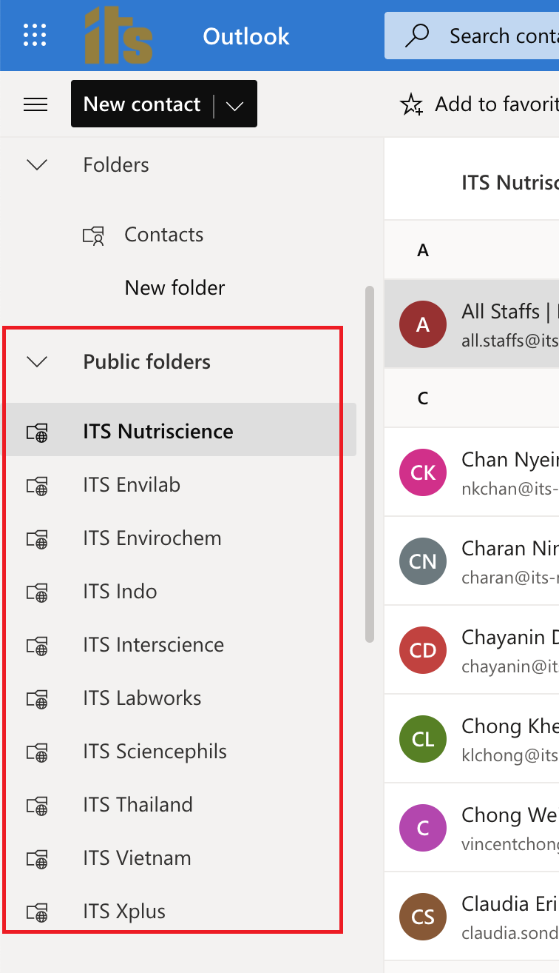Click the Search contacts field
The image size is (559, 973).
(503, 36)
